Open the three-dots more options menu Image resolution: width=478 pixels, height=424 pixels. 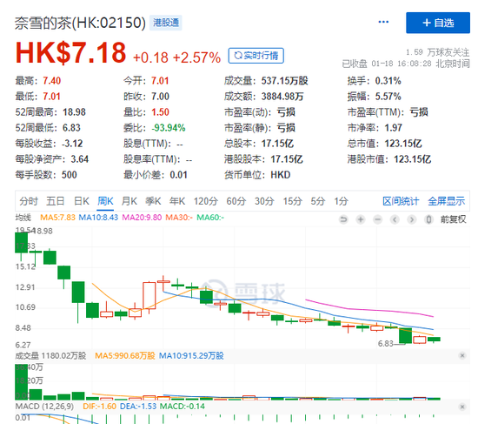pos(383,22)
